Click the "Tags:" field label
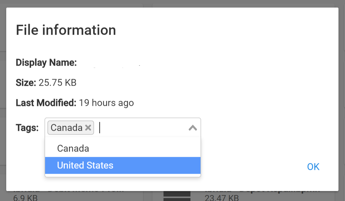This screenshot has height=201, width=345. [x=27, y=127]
